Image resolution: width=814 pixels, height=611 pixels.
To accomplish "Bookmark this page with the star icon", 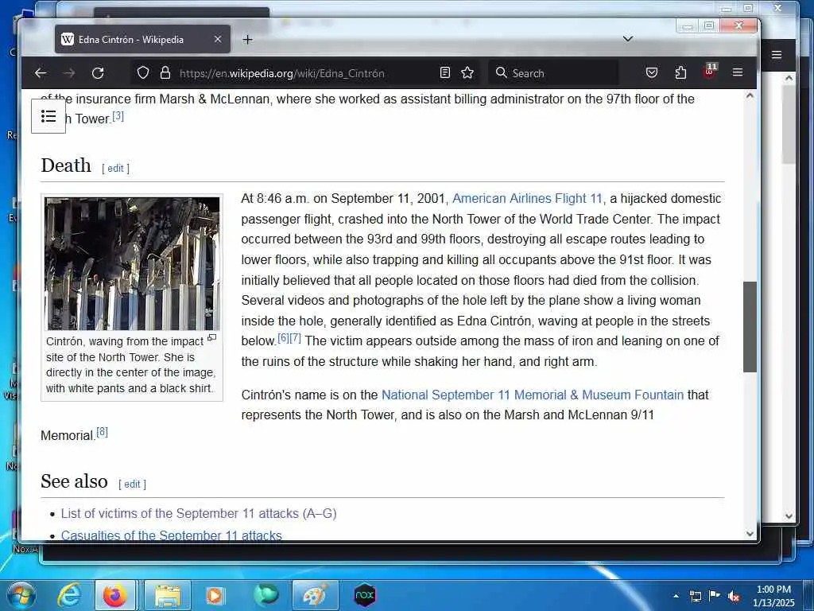I will 467,72.
